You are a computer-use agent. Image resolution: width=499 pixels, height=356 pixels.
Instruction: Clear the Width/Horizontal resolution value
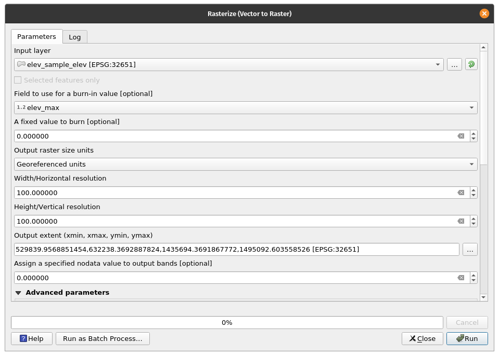pyautogui.click(x=460, y=193)
